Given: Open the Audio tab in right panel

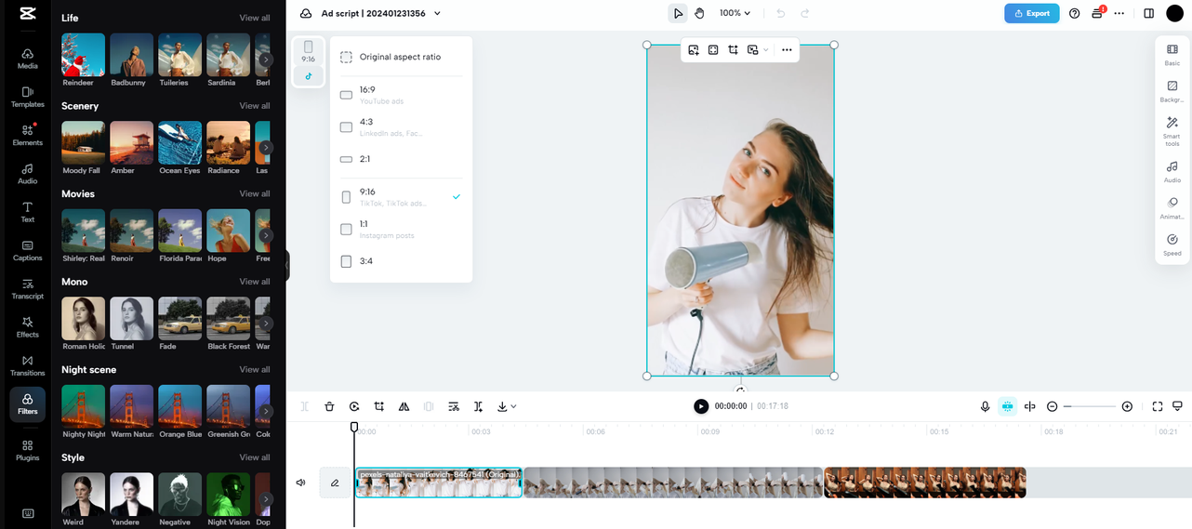Looking at the screenshot, I should click(1172, 171).
